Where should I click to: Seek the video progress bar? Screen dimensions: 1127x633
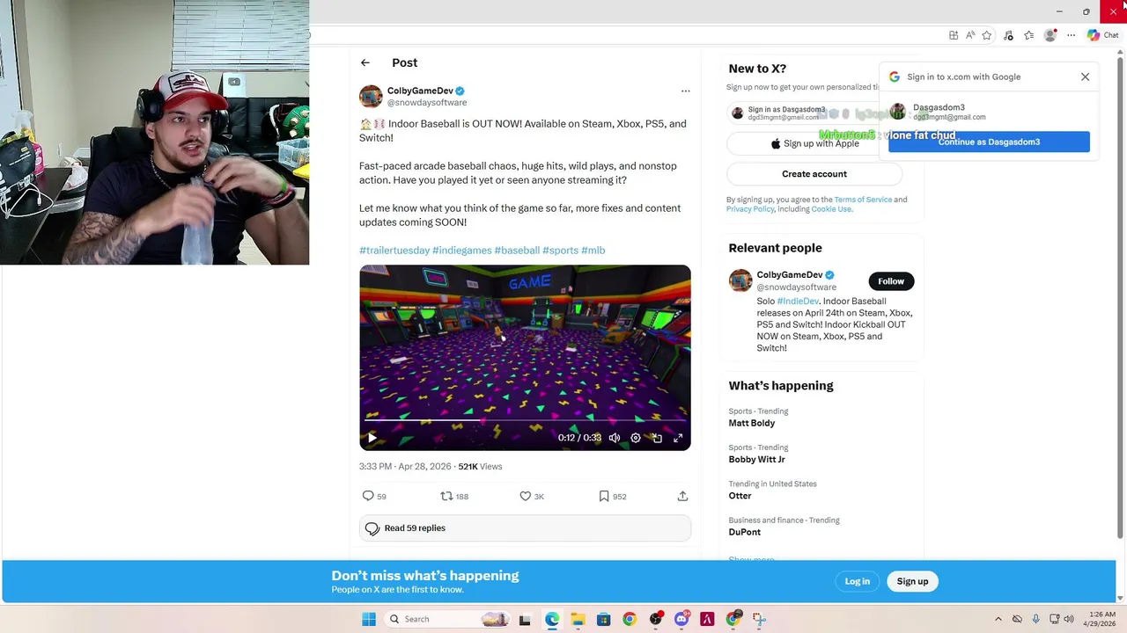pos(525,420)
